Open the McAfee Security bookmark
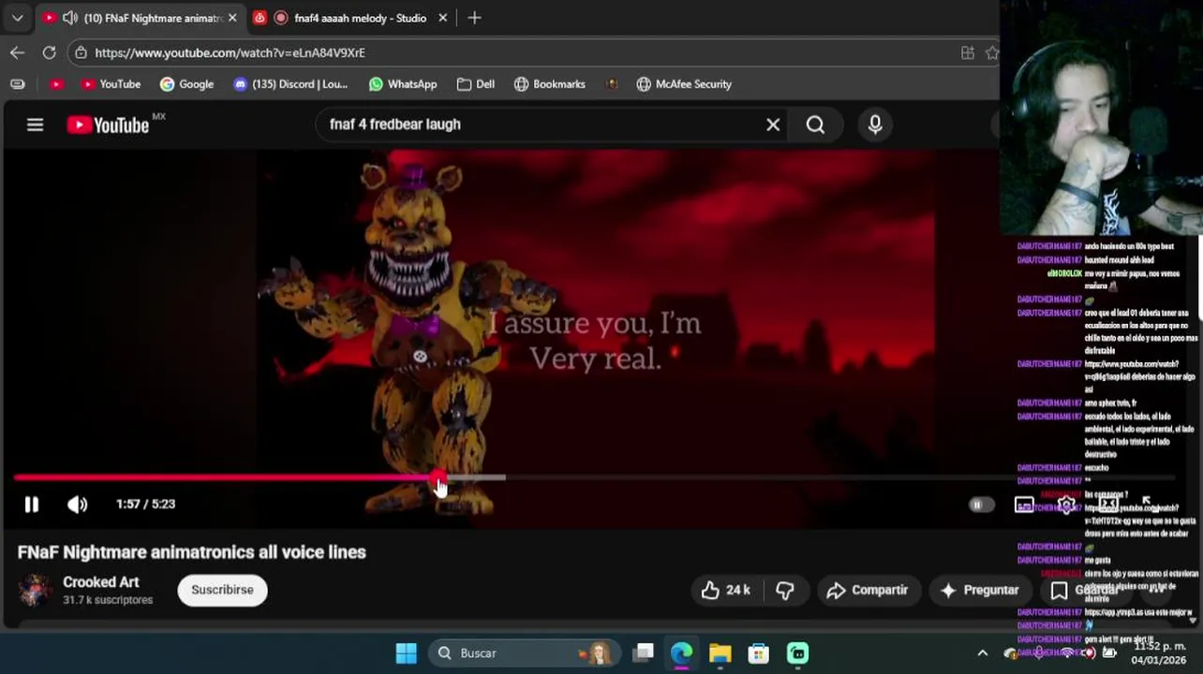The image size is (1203, 674). tap(684, 84)
